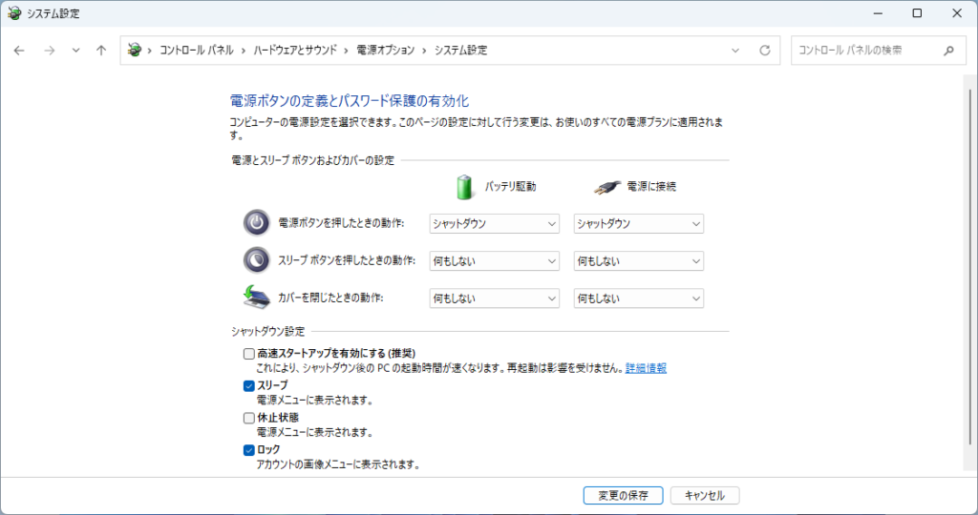Click the power button icon
The height and width of the screenshot is (515, 978).
tap(256, 223)
